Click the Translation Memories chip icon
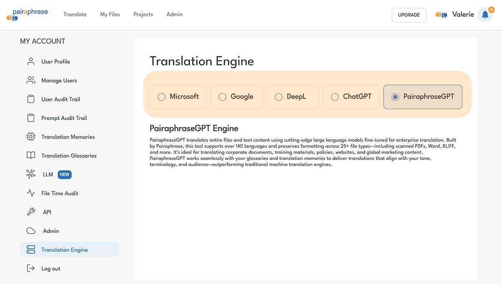 (x=31, y=137)
